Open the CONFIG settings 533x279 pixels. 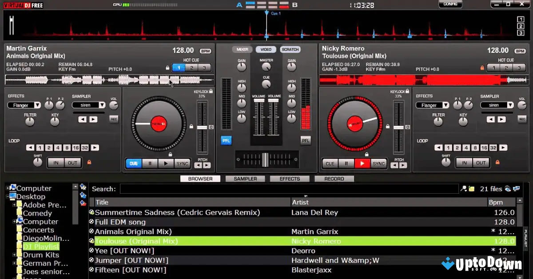[450, 4]
